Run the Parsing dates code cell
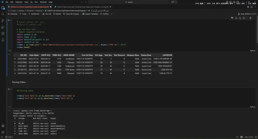 click(x=9, y=89)
